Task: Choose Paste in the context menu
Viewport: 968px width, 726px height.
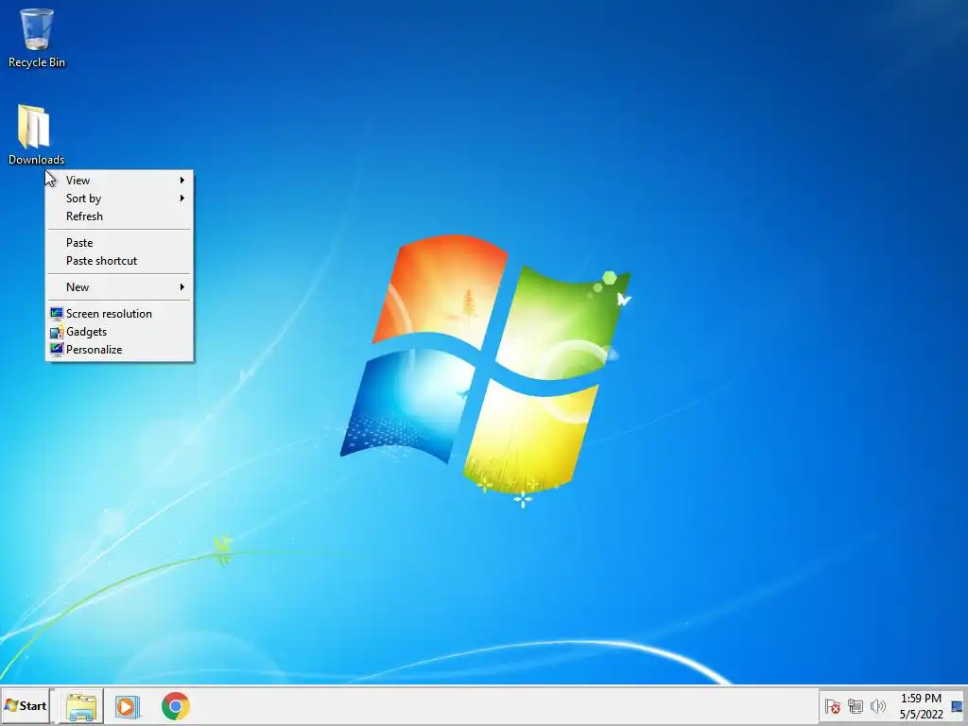Action: pyautogui.click(x=119, y=243)
